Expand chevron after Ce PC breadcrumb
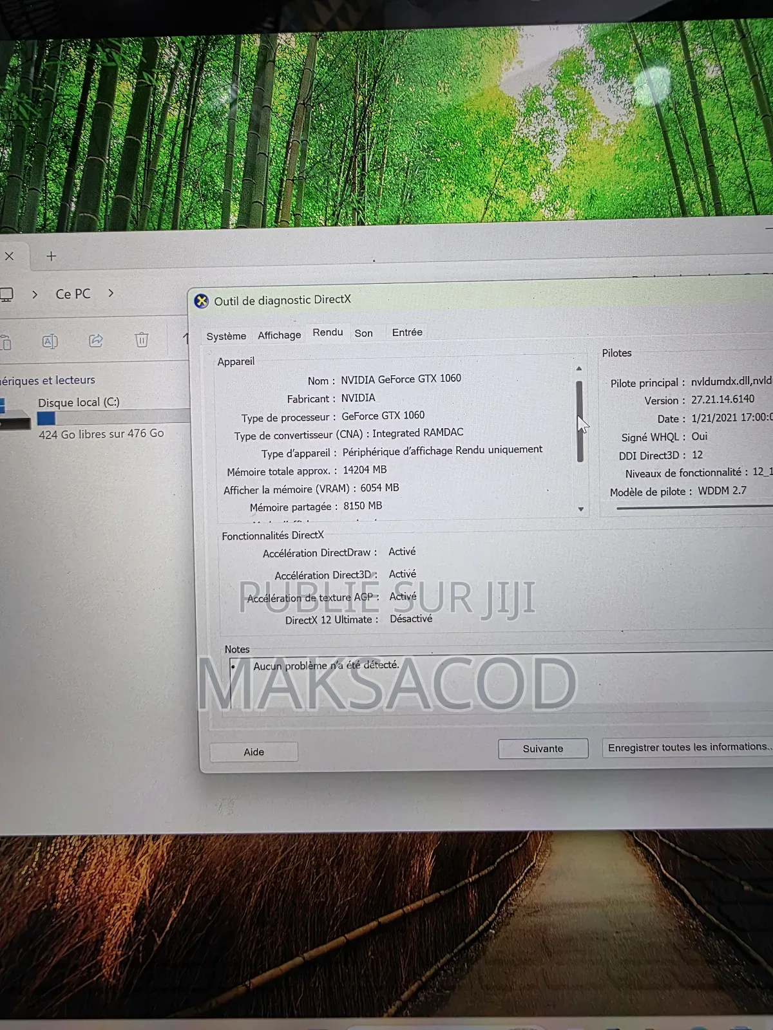This screenshot has width=773, height=1030. click(111, 293)
